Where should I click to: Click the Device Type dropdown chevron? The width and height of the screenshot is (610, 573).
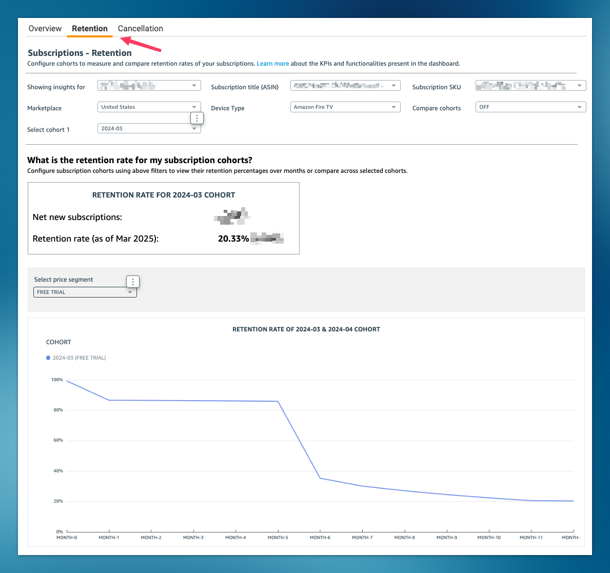(x=393, y=107)
